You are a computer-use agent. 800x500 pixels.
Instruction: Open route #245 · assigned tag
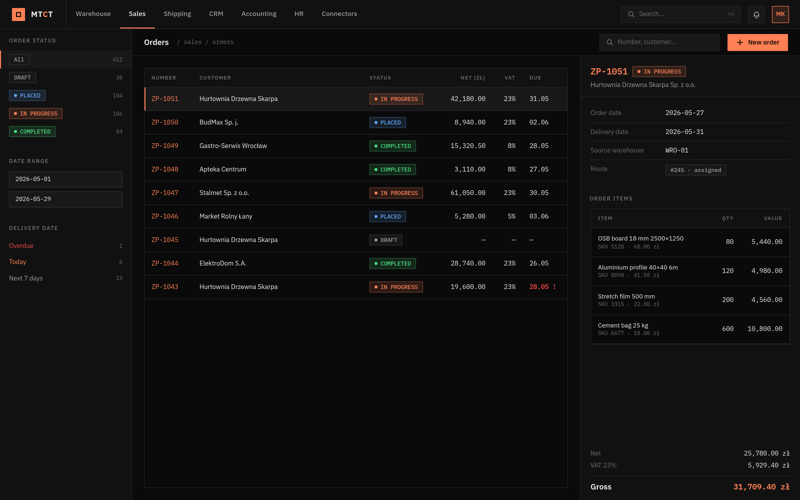click(695, 170)
